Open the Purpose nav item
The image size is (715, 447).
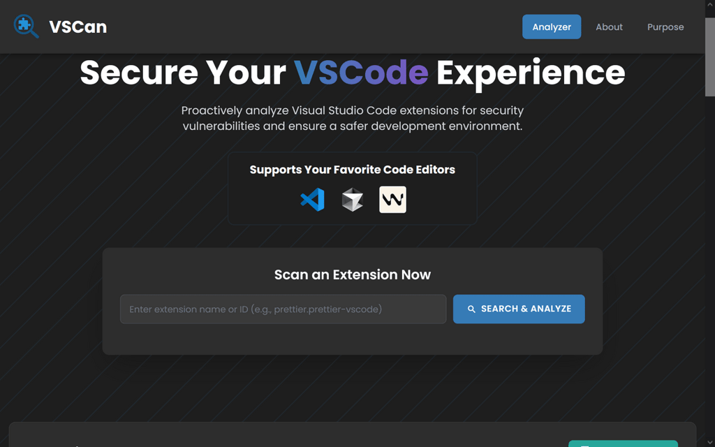click(x=665, y=27)
